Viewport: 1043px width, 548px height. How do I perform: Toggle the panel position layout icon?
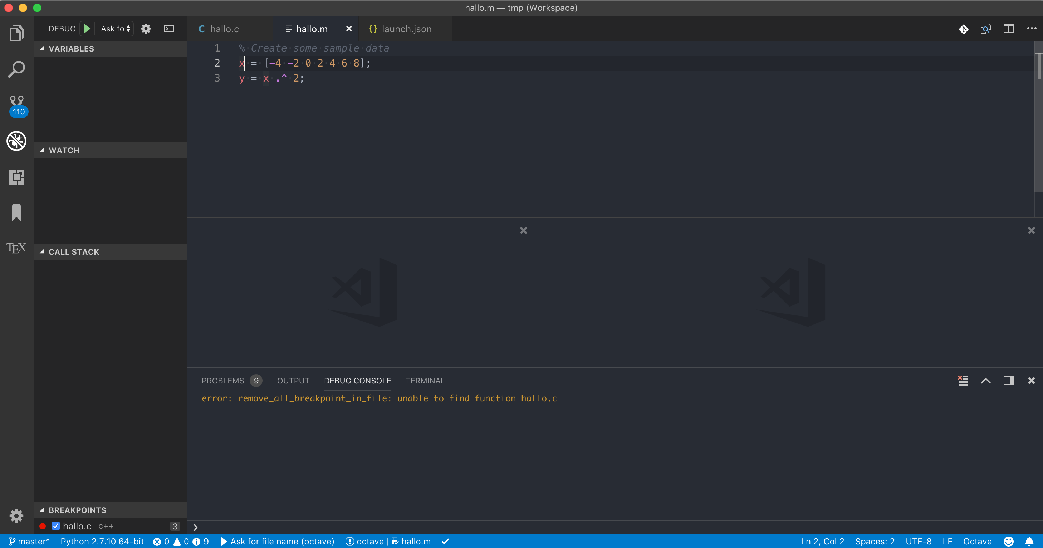coord(1009,381)
